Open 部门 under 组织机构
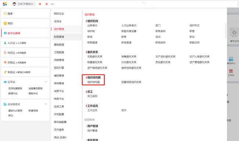 (158, 25)
